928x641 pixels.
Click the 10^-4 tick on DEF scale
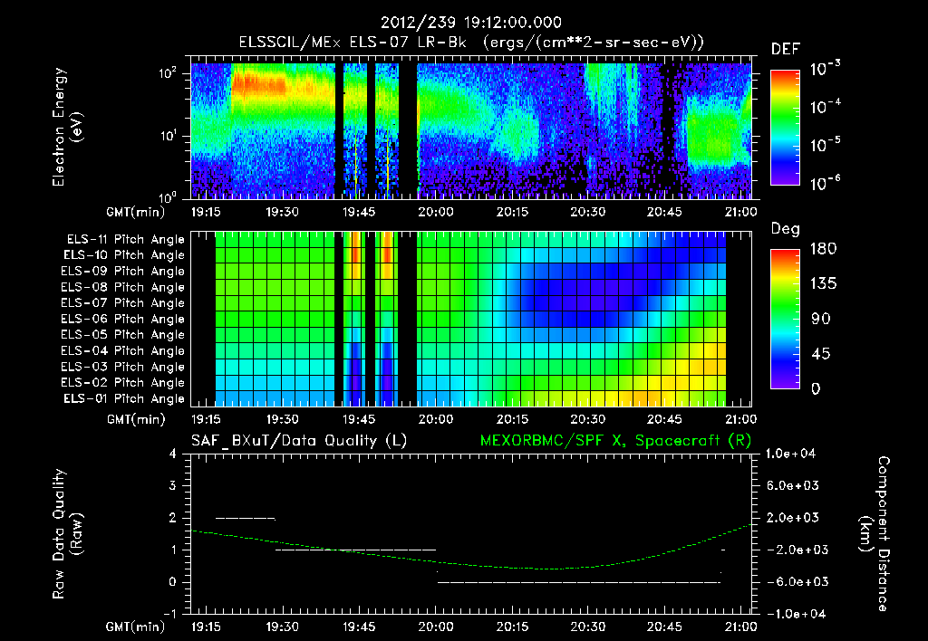(825, 107)
